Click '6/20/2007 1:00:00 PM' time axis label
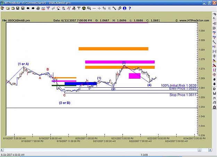217x157 pixels. click(x=86, y=138)
